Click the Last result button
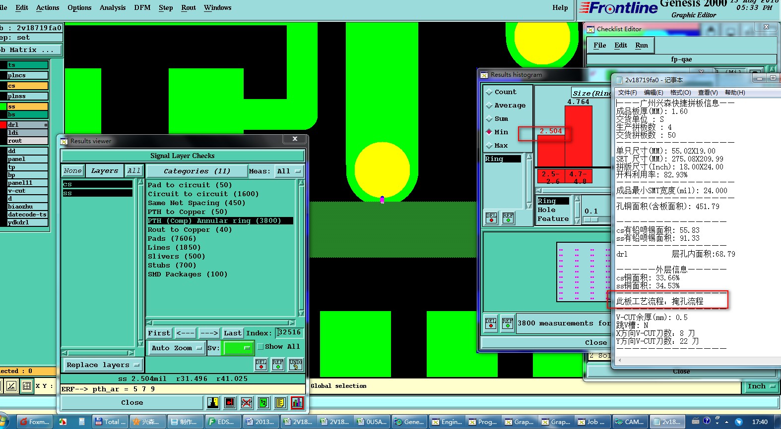Viewport: 781px width, 429px height. click(233, 333)
